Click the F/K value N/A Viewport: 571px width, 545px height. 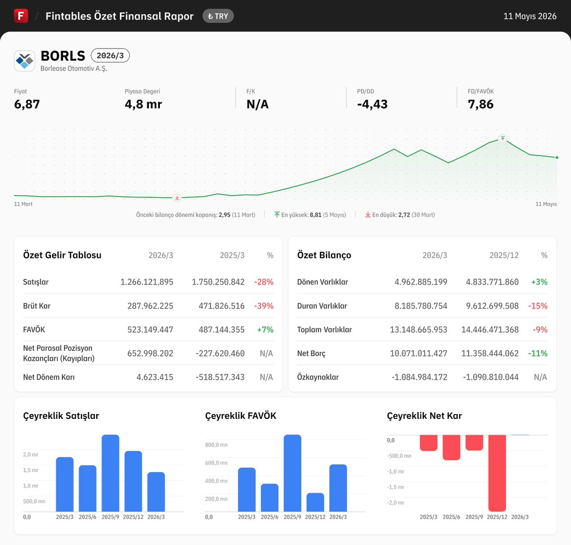257,104
